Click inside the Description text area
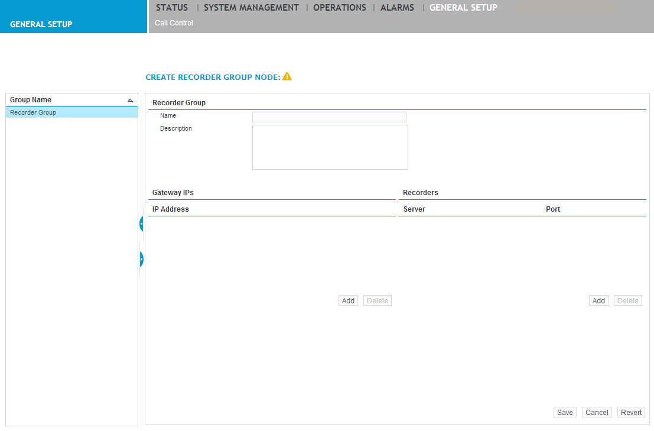 click(329, 146)
